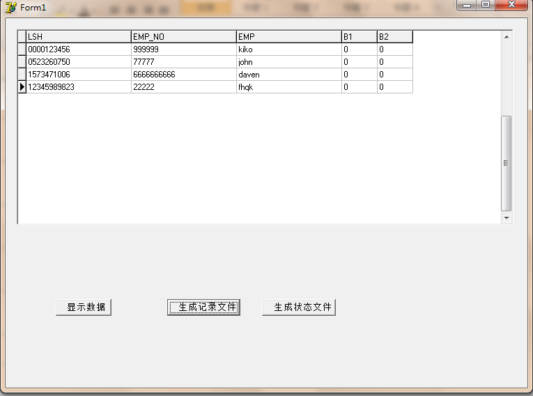Click the 生成记录文件 button
533x396 pixels.
point(203,307)
